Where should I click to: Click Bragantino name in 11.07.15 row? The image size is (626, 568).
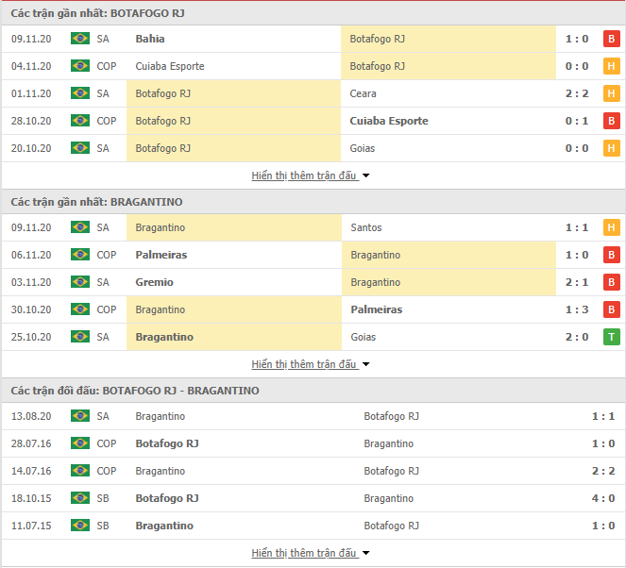point(164,526)
